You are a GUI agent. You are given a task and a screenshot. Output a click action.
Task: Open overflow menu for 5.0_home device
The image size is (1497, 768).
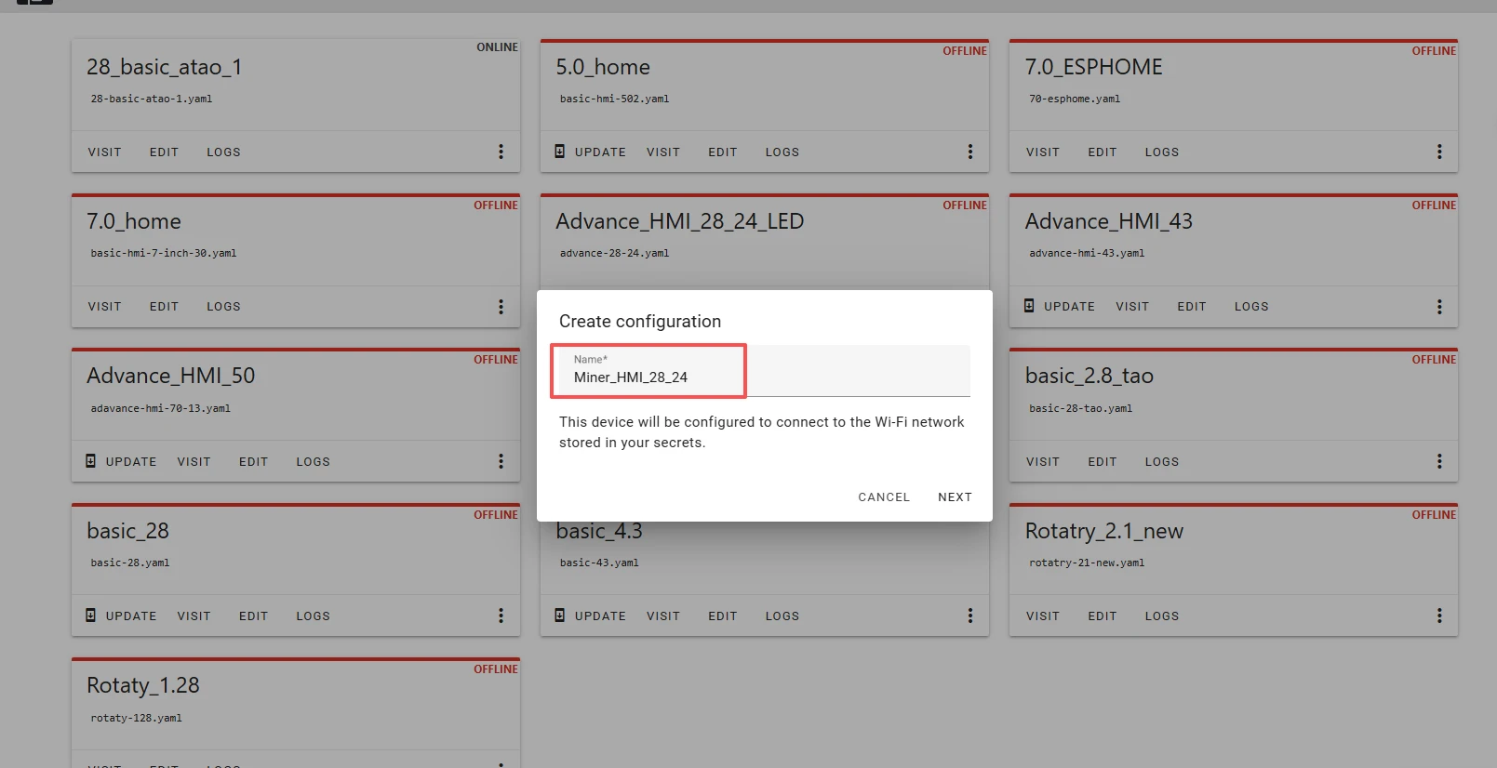tap(969, 152)
